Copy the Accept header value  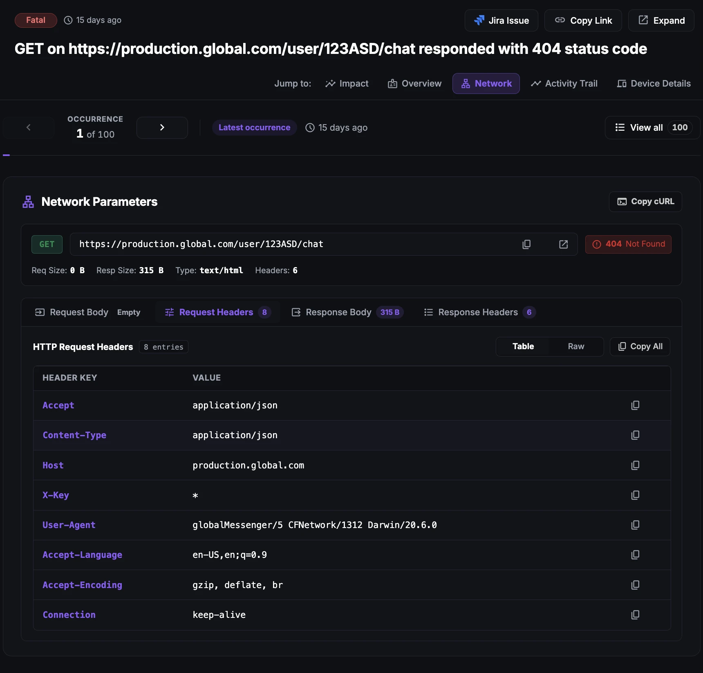(635, 405)
